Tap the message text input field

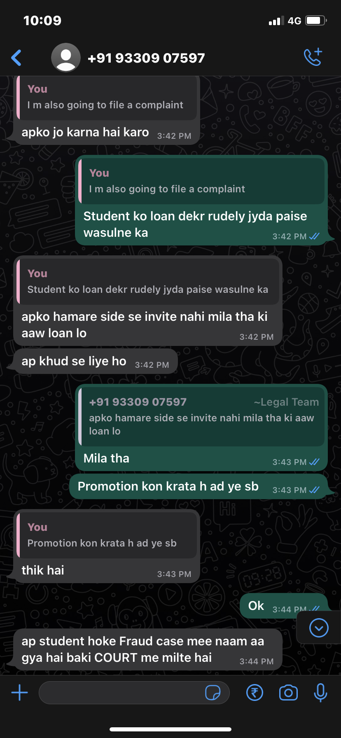[x=134, y=693]
